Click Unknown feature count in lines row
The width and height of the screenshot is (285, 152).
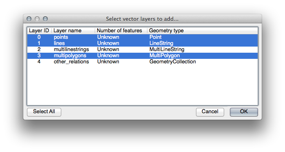pos(108,43)
